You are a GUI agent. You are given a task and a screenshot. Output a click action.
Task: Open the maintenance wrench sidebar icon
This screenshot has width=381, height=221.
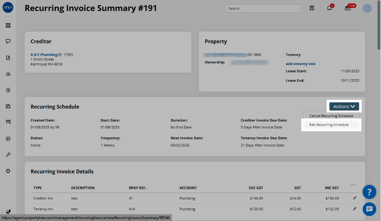pos(8,154)
